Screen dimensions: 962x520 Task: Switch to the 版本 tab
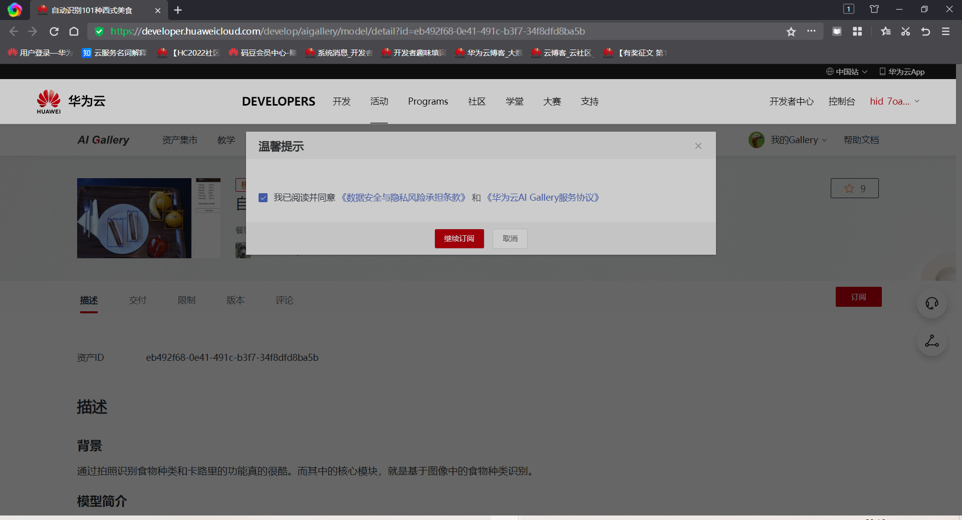click(x=235, y=300)
